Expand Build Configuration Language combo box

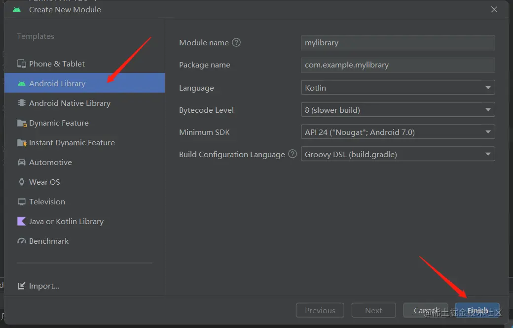(x=398, y=154)
